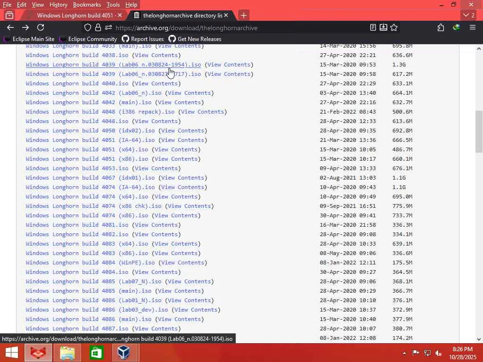Open VirtualBox from the taskbar
483x362 pixels.
(124, 353)
